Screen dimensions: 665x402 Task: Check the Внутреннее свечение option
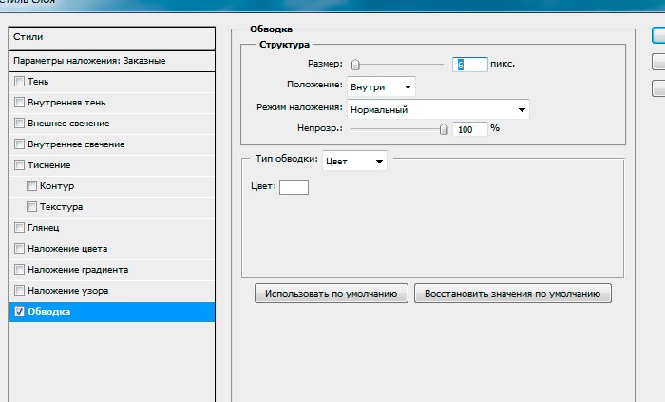coord(20,144)
